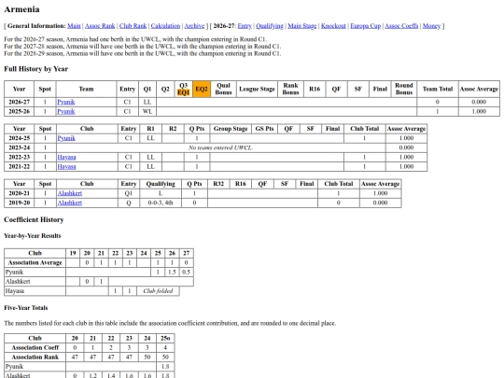Click the Qual Bonus column header
Screen dimensions: 504x378
[x=223, y=89]
